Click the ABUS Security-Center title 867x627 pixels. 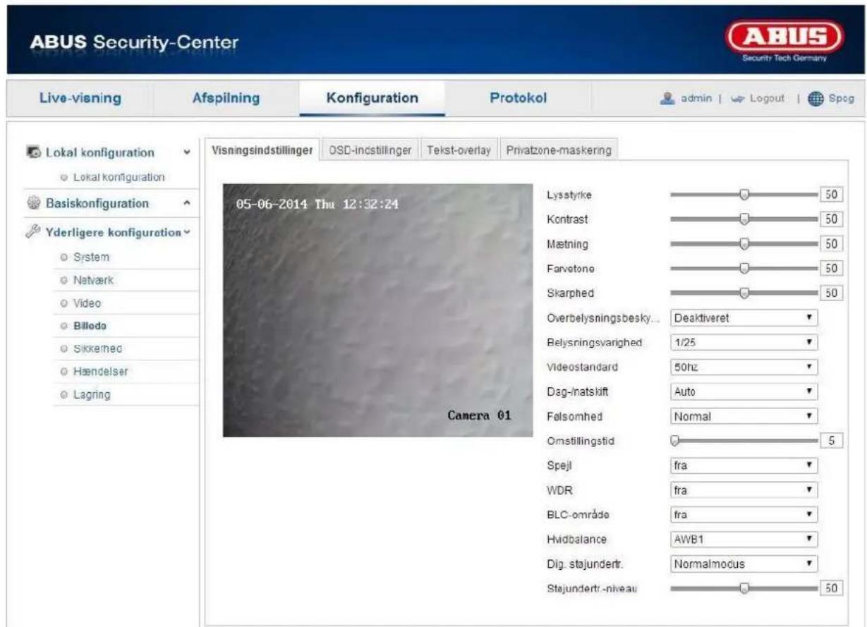(134, 43)
